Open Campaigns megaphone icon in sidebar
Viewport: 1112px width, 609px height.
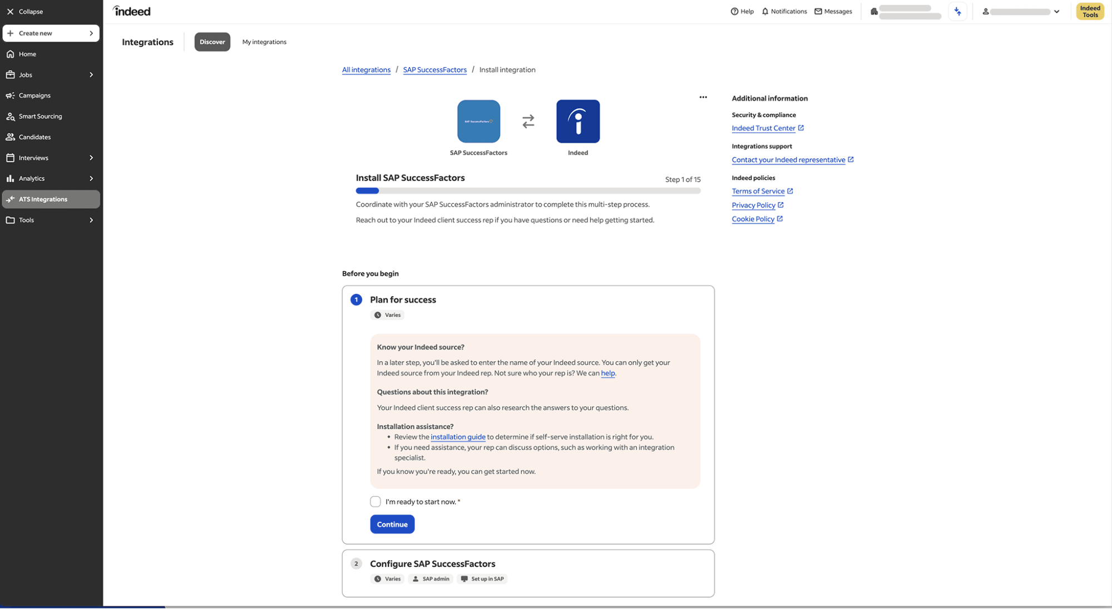click(10, 96)
